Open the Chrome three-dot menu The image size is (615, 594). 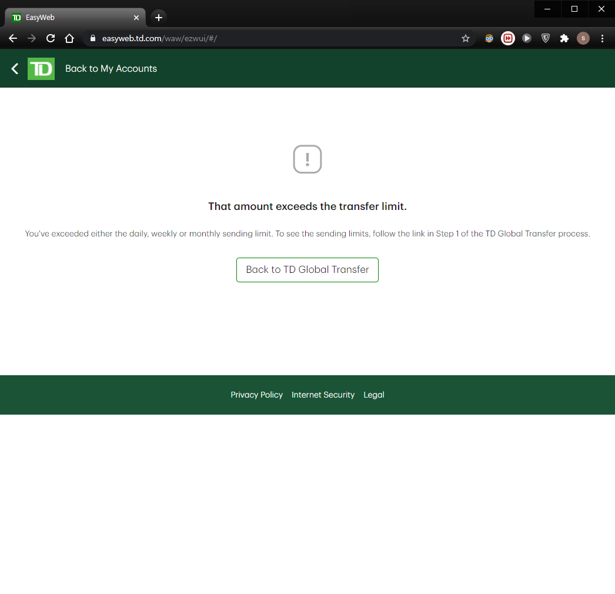603,38
